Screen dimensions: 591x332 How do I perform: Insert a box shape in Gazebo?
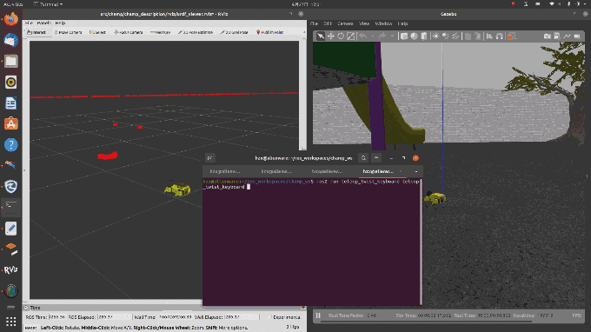tap(404, 37)
